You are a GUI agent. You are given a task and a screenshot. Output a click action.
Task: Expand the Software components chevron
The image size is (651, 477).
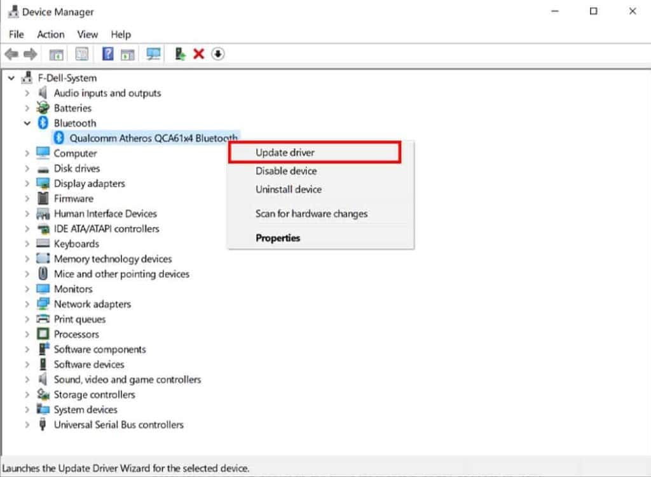[x=27, y=349]
